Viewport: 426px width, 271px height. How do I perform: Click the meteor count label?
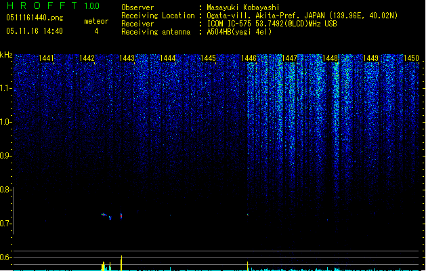(96, 21)
